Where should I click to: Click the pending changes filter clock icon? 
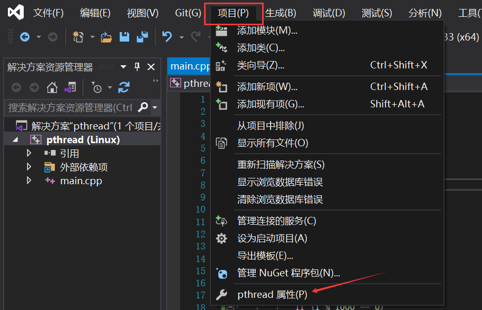click(x=97, y=88)
